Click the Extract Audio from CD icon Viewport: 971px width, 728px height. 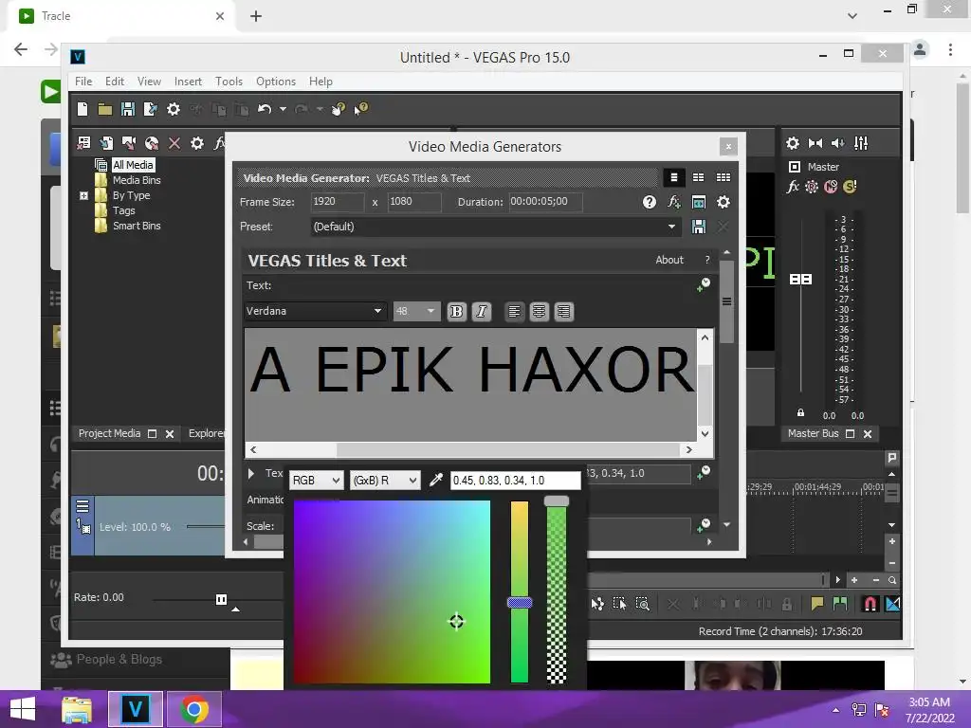(x=152, y=143)
